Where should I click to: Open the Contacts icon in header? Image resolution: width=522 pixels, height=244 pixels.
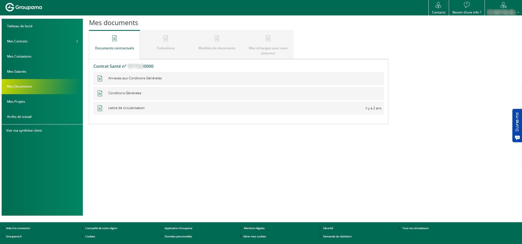pos(438,5)
